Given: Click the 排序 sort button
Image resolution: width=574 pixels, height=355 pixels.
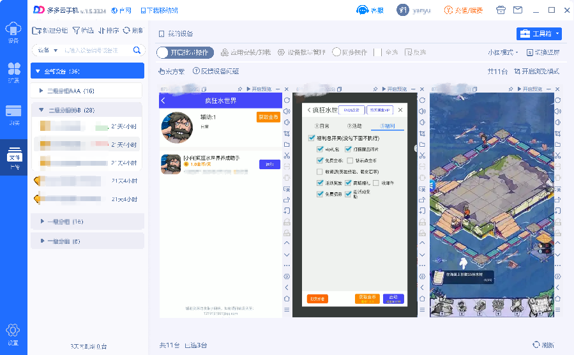Looking at the screenshot, I should tap(109, 31).
